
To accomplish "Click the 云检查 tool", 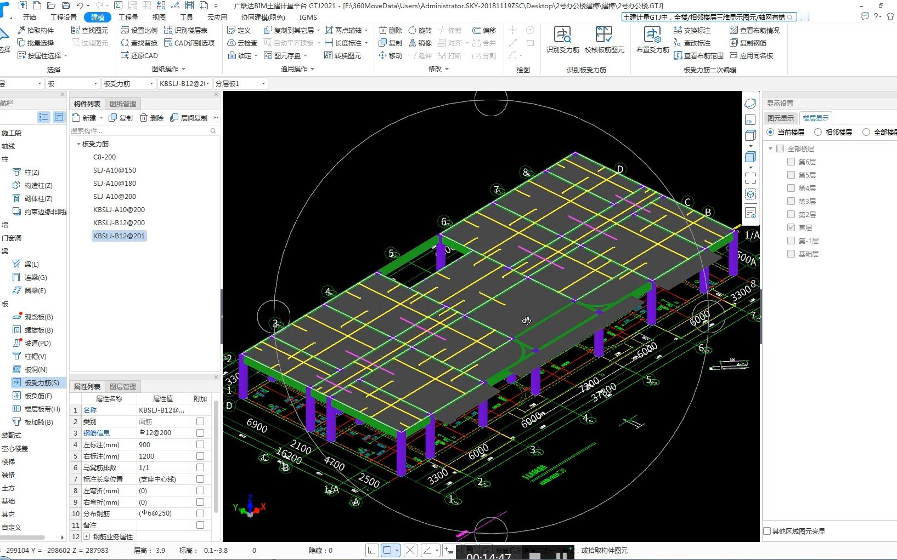I will tap(242, 43).
